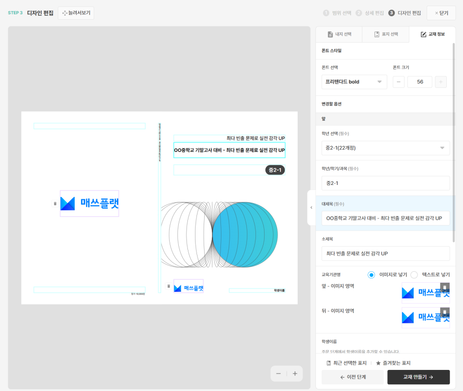Go back with 이전 단계 button
463x391 pixels.
click(x=353, y=377)
